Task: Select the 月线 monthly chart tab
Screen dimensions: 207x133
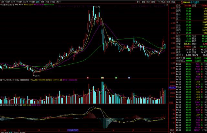Action: coord(47,2)
